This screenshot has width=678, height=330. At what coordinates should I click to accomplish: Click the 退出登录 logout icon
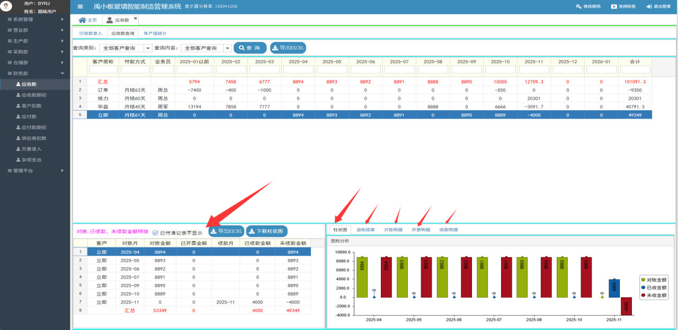click(649, 6)
